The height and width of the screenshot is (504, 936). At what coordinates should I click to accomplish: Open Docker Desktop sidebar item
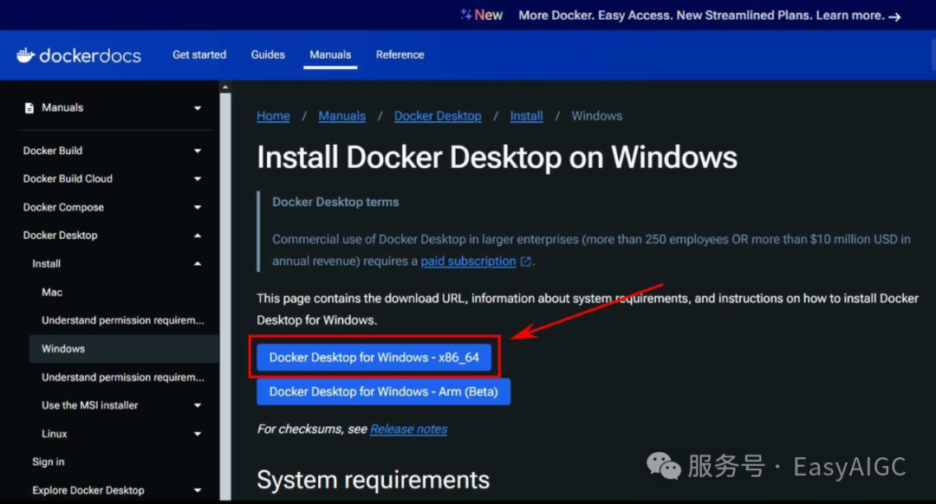61,236
